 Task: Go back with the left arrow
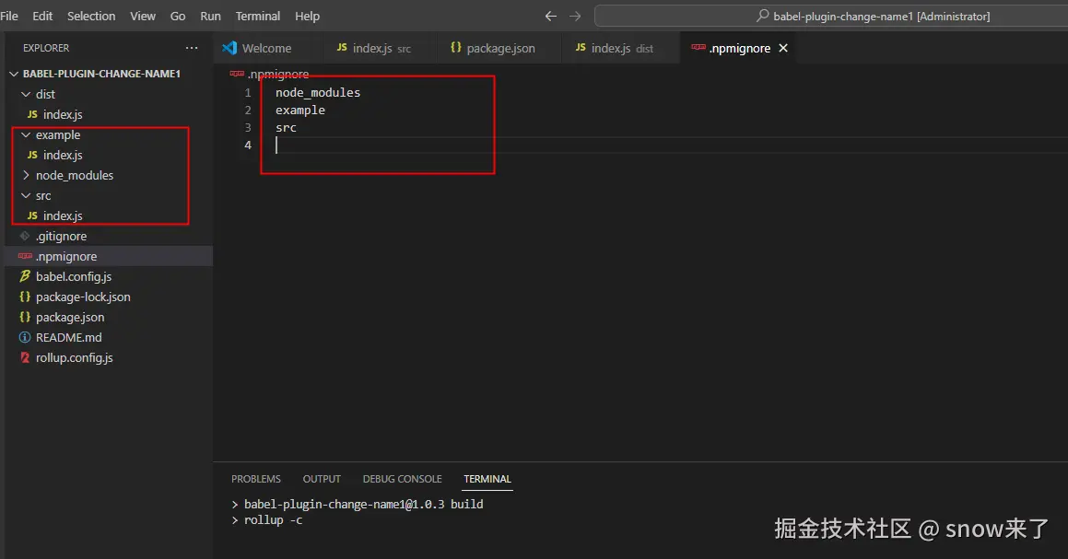pyautogui.click(x=550, y=16)
